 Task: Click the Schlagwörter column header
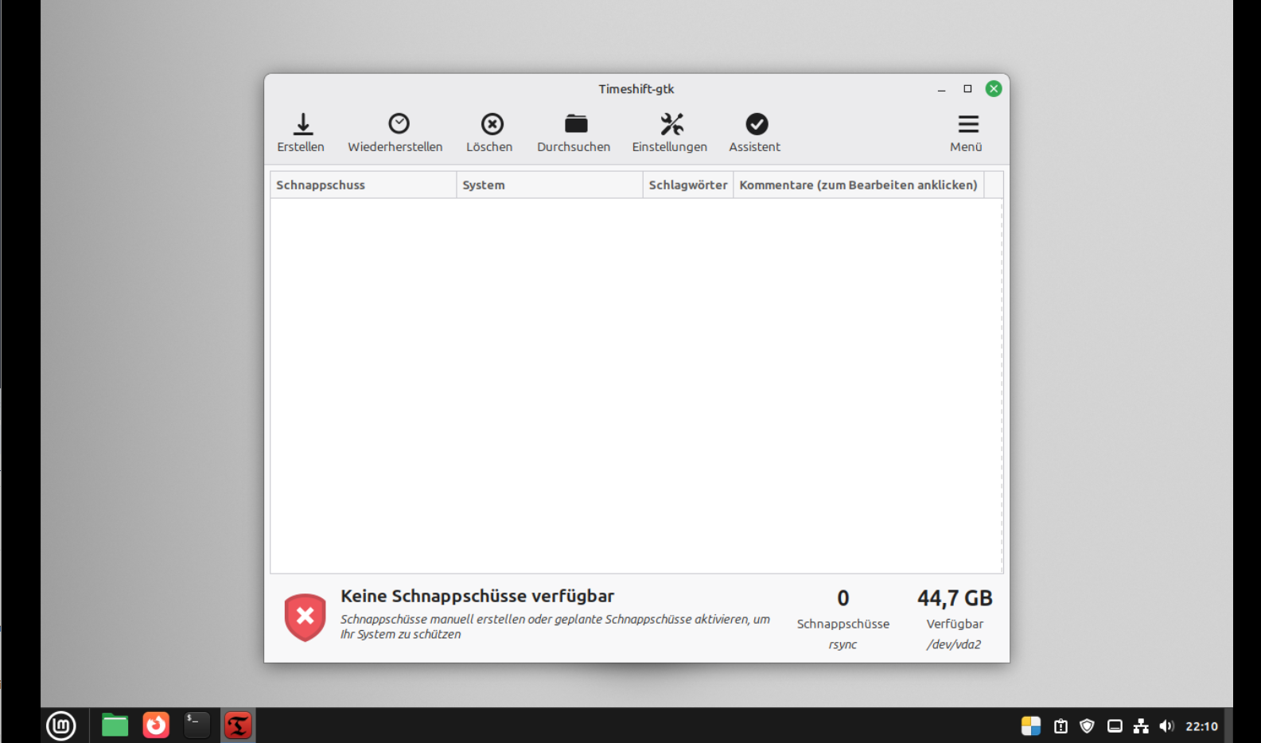coord(687,185)
